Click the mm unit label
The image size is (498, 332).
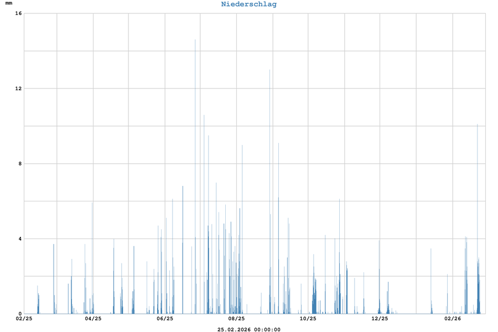pyautogui.click(x=9, y=4)
